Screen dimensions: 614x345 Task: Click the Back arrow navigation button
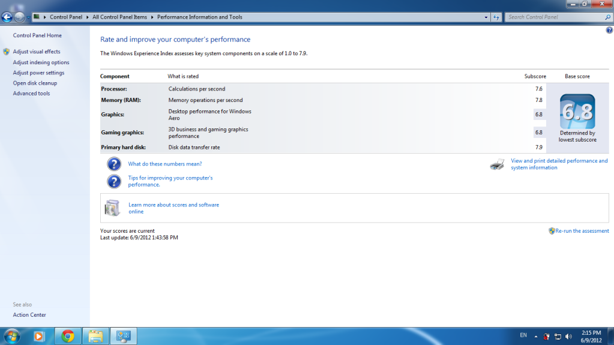click(x=8, y=17)
